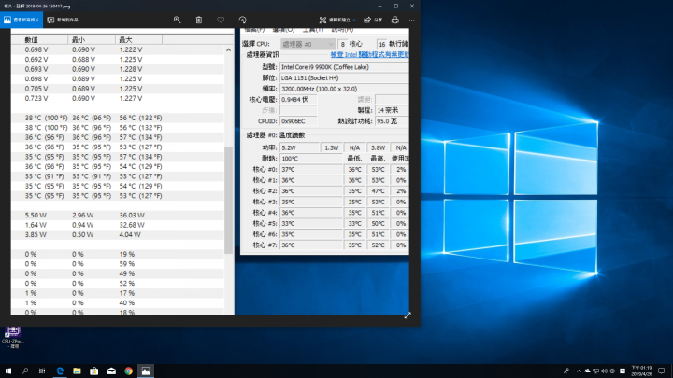
Task: Click the 數值 column header
Action: click(45, 40)
